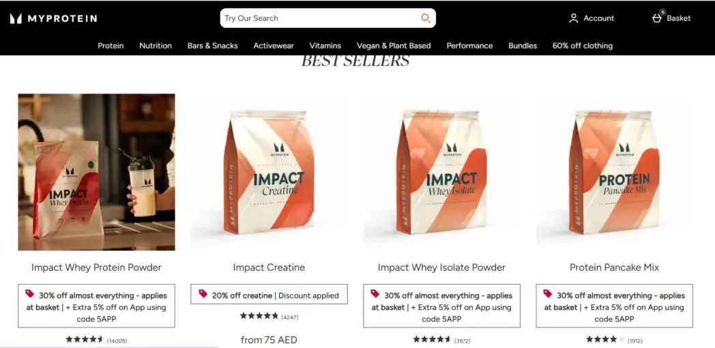The width and height of the screenshot is (715, 348).
Task: Open the Protein navigation menu
Action: (x=111, y=46)
